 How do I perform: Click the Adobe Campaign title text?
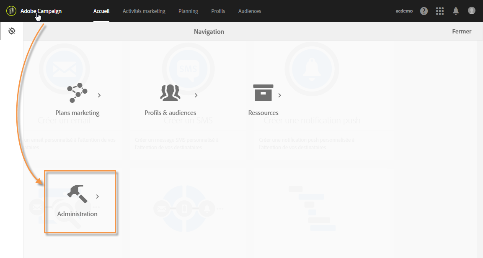tap(41, 11)
